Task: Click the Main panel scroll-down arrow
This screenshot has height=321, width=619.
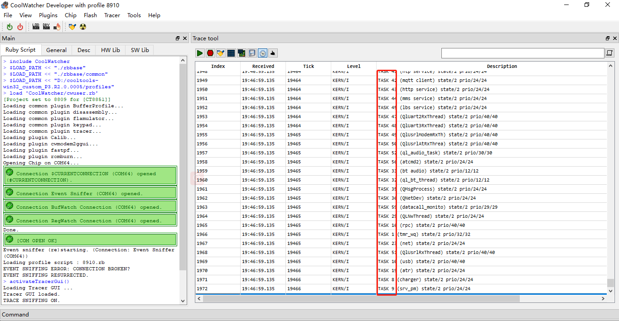Action: [x=183, y=301]
